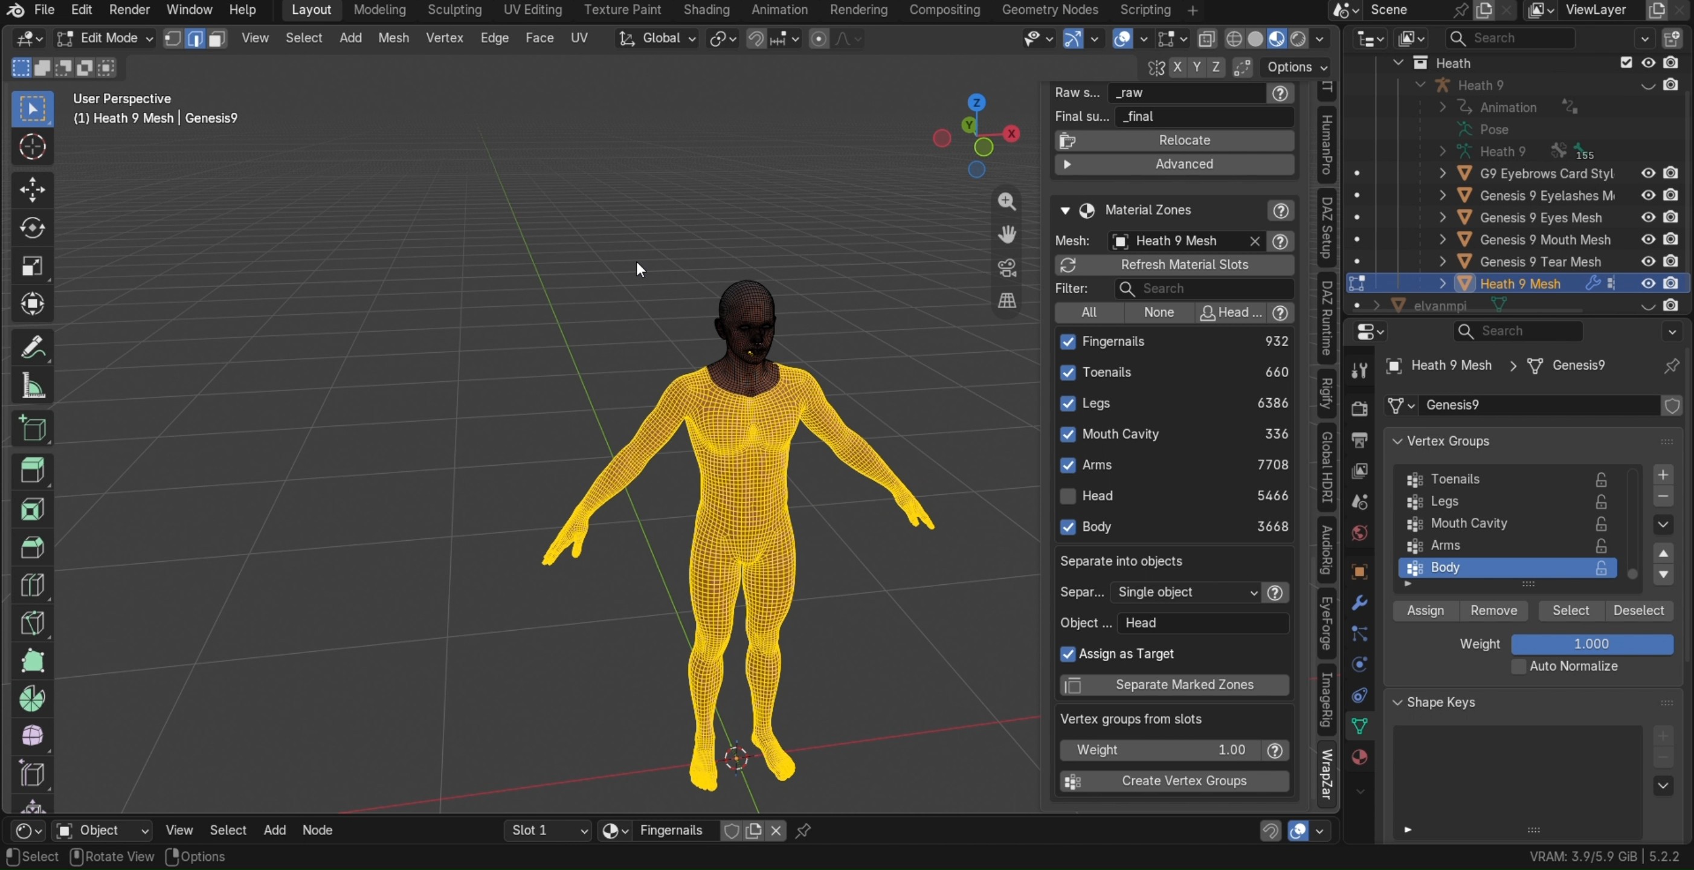
Task: Enable face select mode
Action: pos(217,38)
